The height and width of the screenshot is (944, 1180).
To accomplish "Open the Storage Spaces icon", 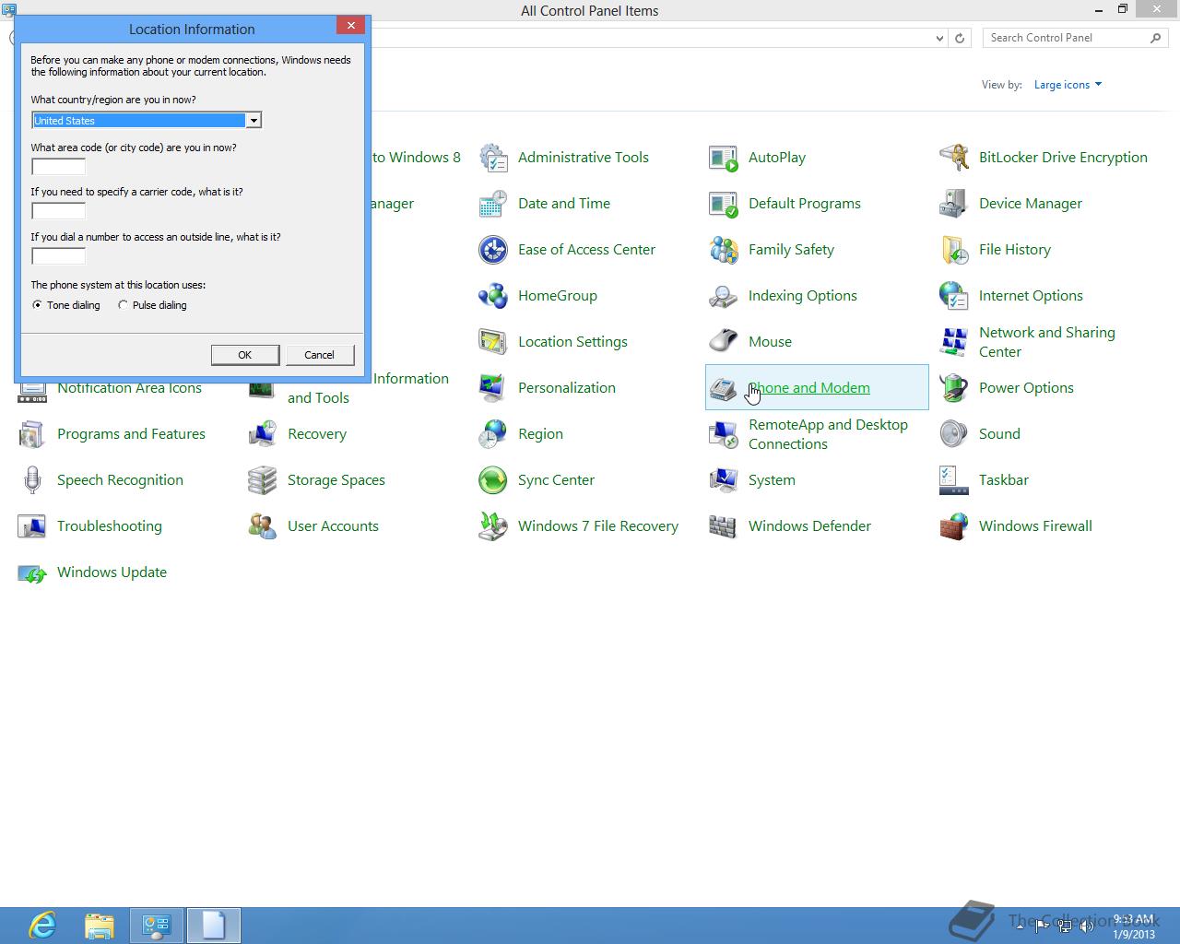I will click(263, 480).
